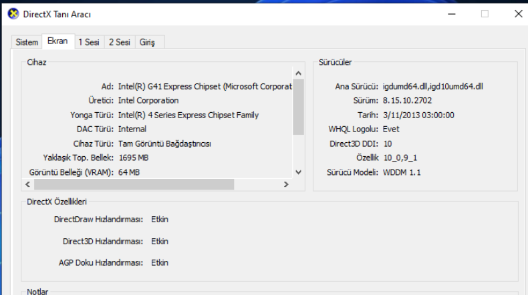The height and width of the screenshot is (295, 528).
Task: Click the Intel(R) 4 Series Express Chipset Family text
Action: [x=188, y=115]
